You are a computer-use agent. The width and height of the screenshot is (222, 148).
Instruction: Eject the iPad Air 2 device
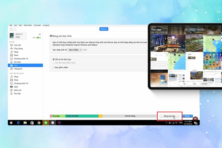[x=40, y=34]
